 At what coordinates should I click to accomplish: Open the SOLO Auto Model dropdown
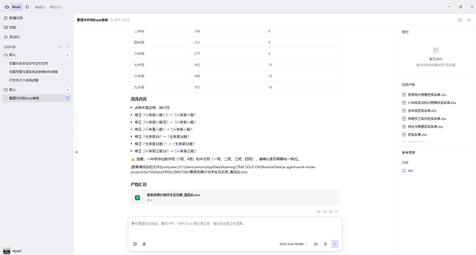click(294, 244)
